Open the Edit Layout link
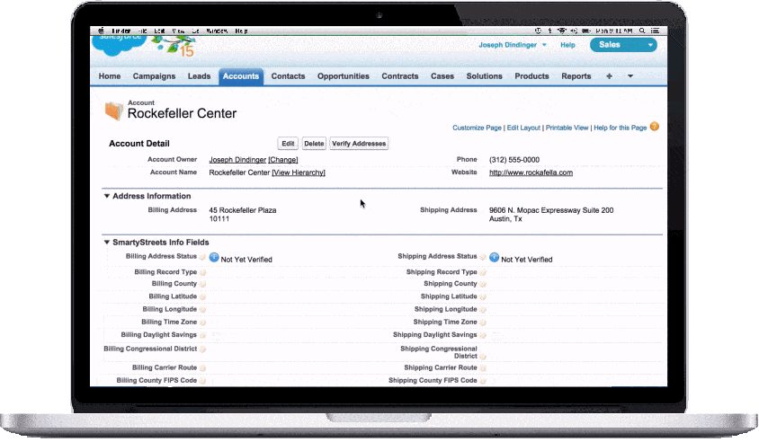This screenshot has height=442, width=759. click(x=523, y=128)
